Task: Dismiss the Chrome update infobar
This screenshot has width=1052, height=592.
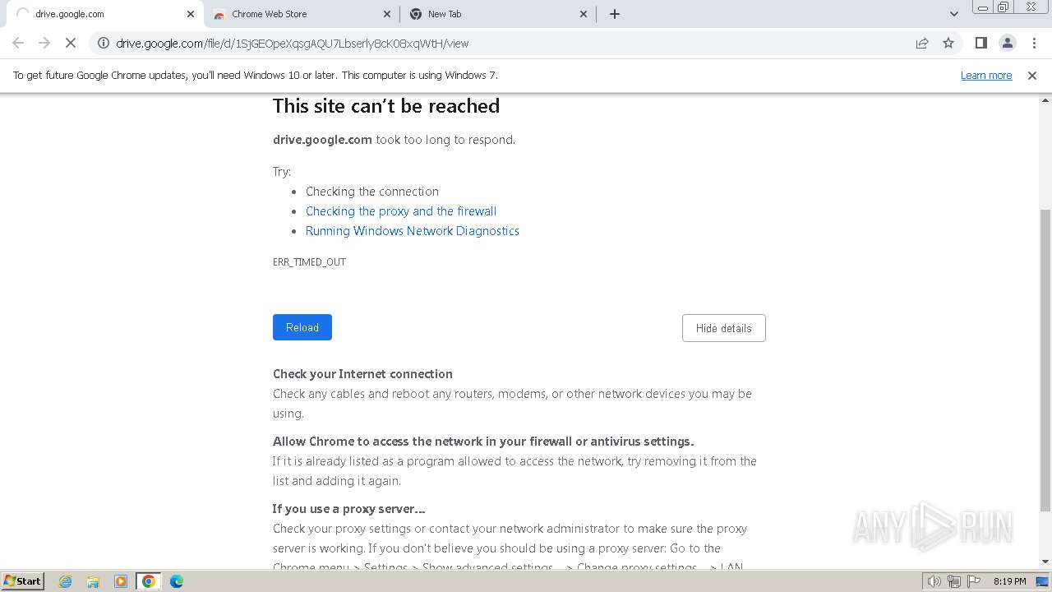Action: point(1032,76)
